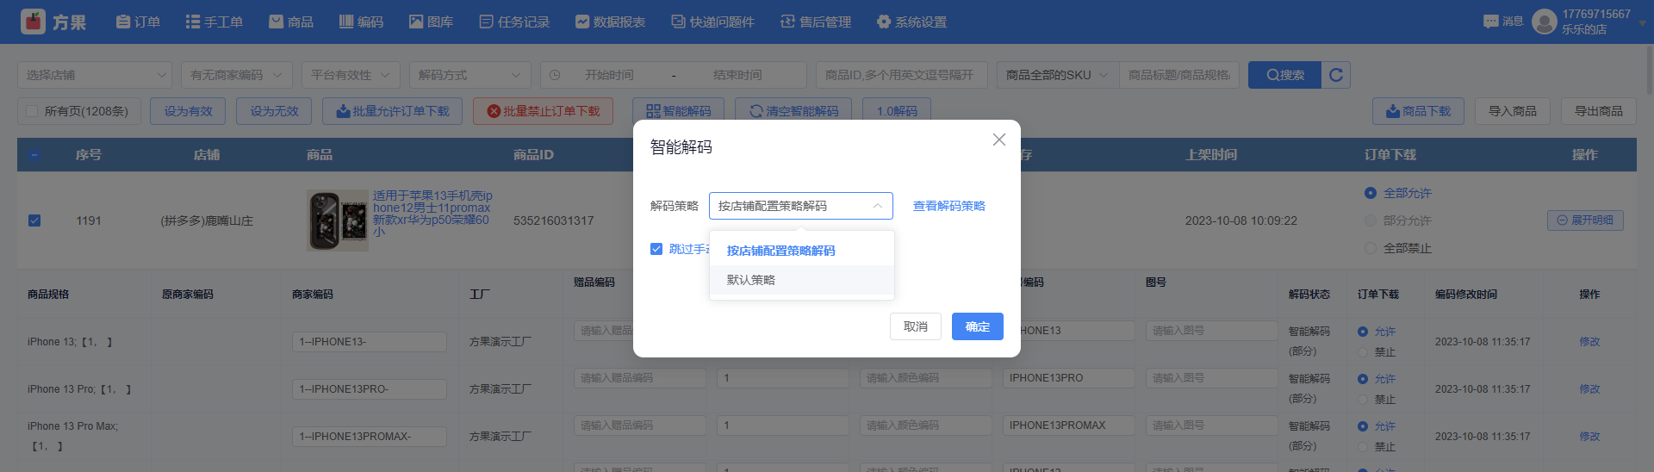
Task: Click the 设为无效 button
Action: click(x=274, y=111)
